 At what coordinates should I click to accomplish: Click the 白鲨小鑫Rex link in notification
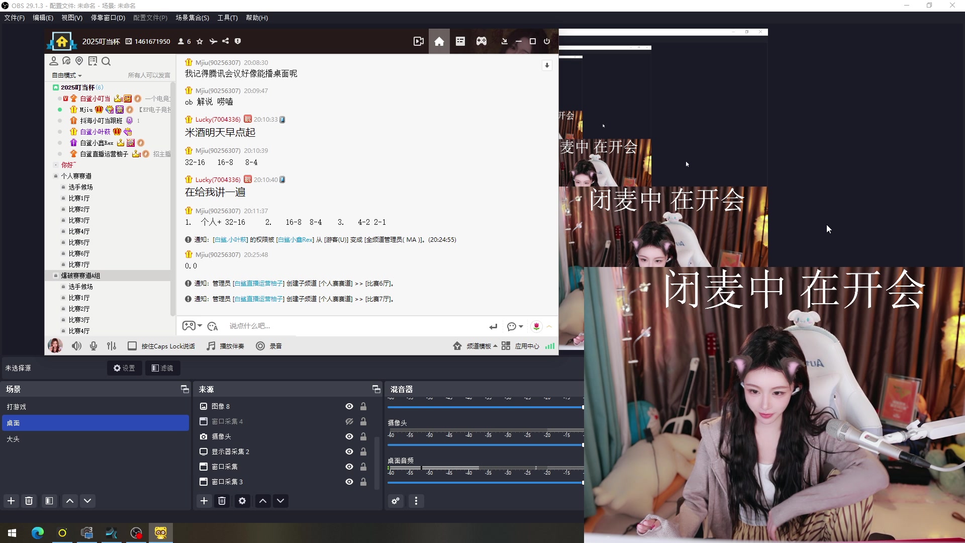click(295, 240)
